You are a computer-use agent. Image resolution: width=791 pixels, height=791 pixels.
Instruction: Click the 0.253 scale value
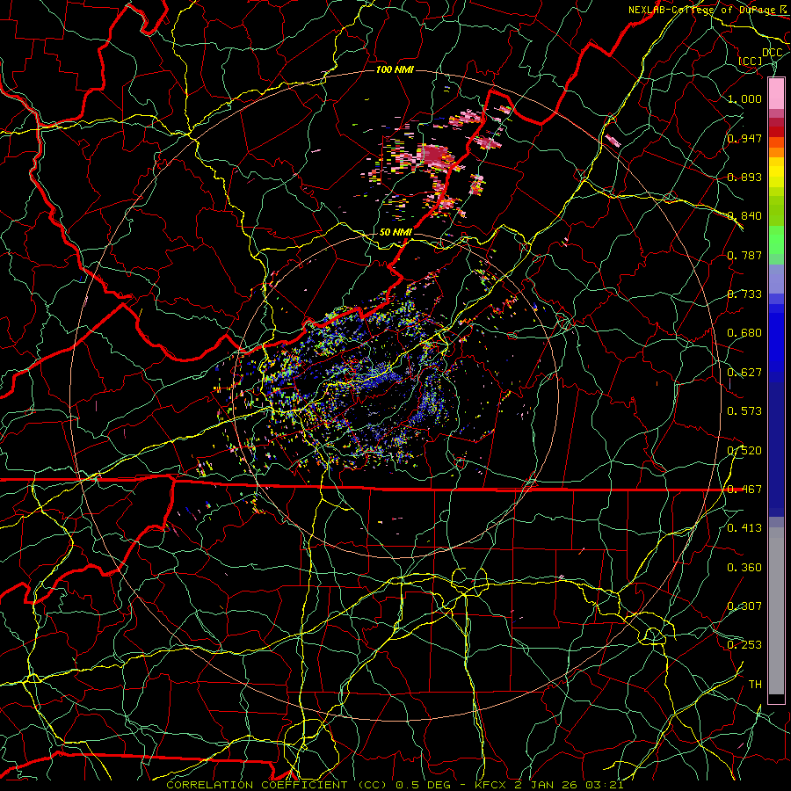744,645
